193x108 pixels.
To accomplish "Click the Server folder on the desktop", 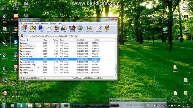I will coord(186,94).
